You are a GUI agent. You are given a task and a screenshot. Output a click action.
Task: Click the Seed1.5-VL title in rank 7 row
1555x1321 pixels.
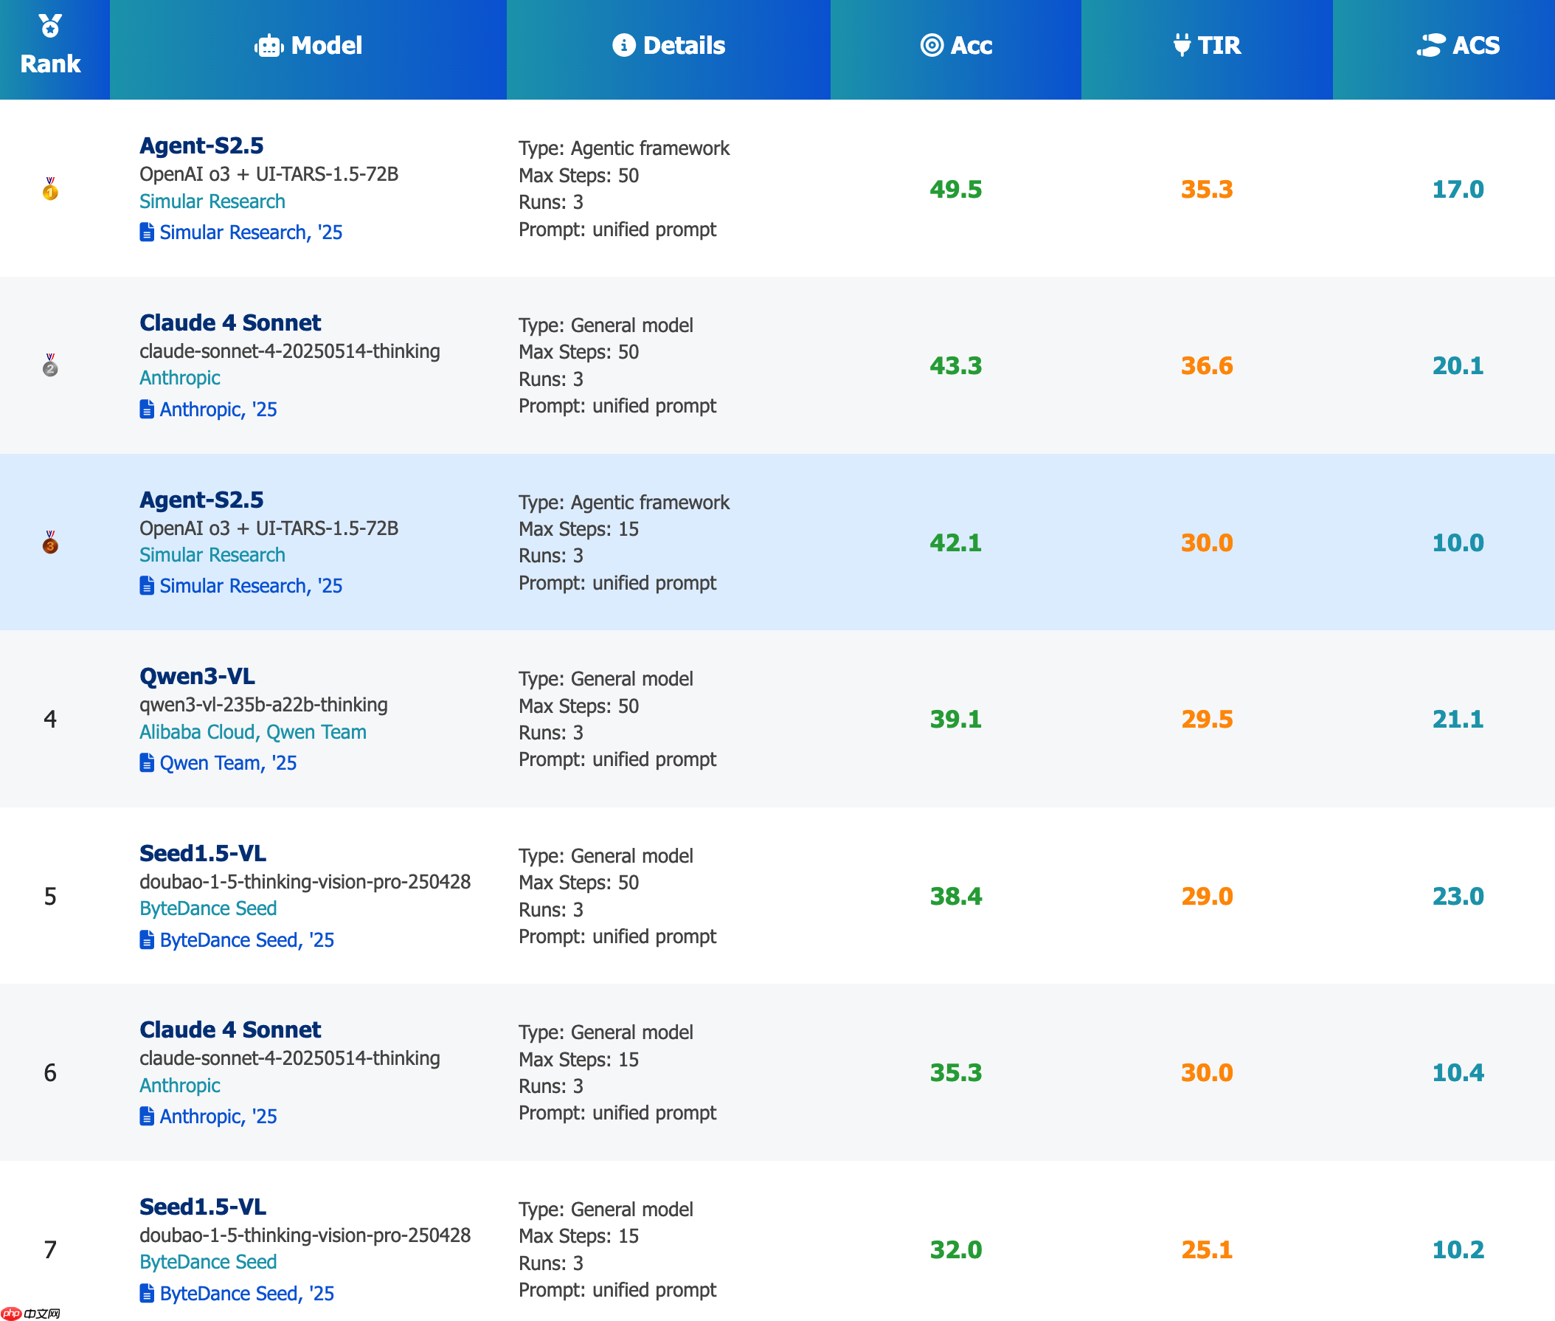coord(202,1207)
